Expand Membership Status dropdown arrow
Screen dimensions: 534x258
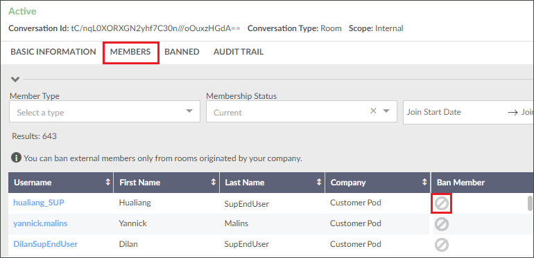[386, 111]
